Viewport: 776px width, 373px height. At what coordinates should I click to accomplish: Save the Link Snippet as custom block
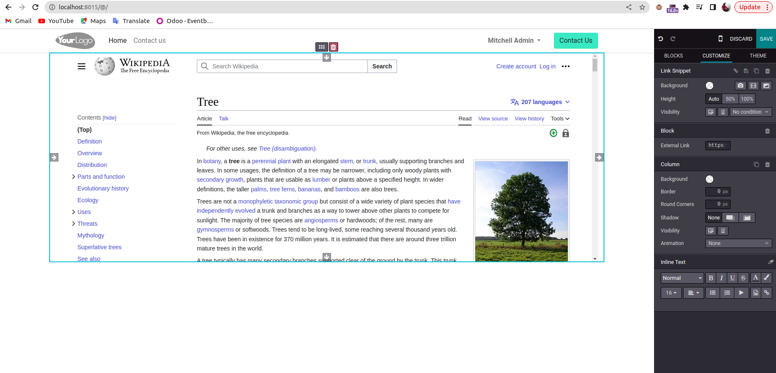tap(746, 71)
